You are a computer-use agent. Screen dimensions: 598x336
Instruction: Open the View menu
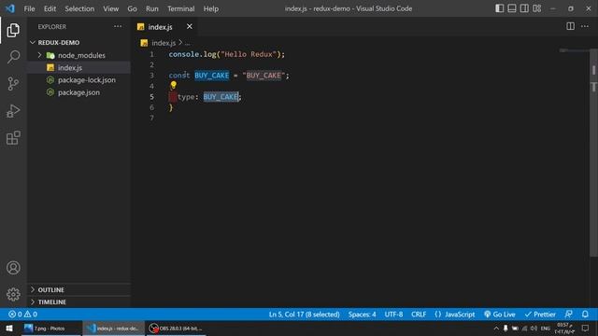coord(110,8)
